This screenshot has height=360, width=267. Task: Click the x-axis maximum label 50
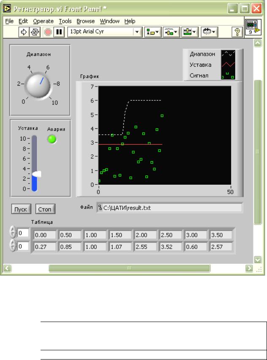[x=230, y=192]
